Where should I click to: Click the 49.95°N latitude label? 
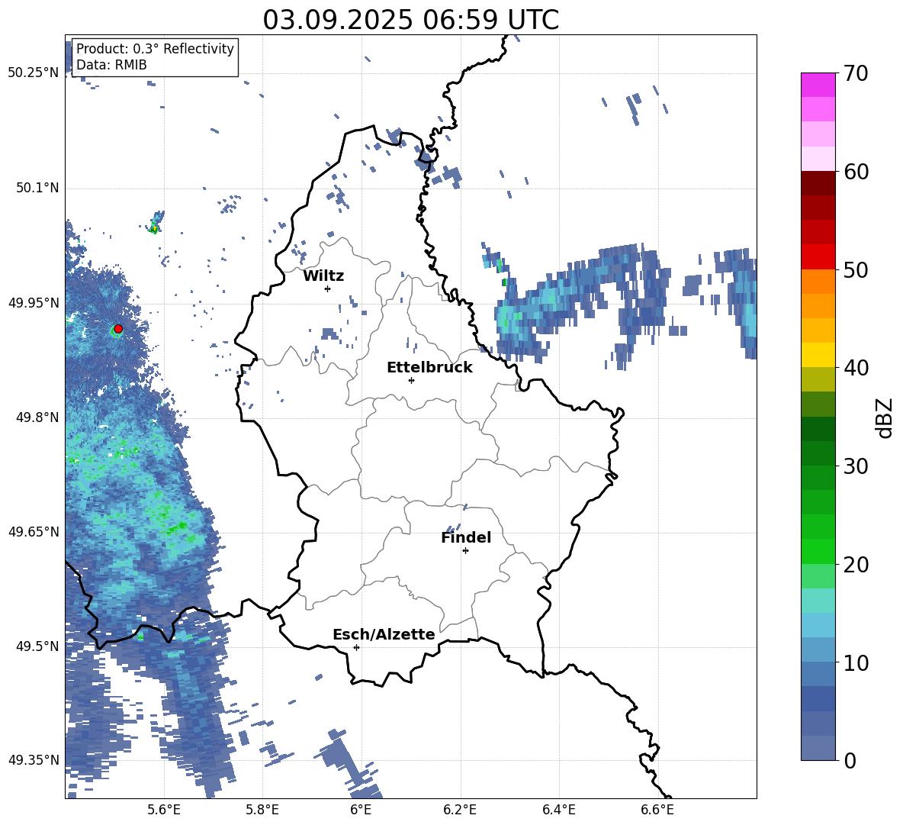(x=34, y=302)
